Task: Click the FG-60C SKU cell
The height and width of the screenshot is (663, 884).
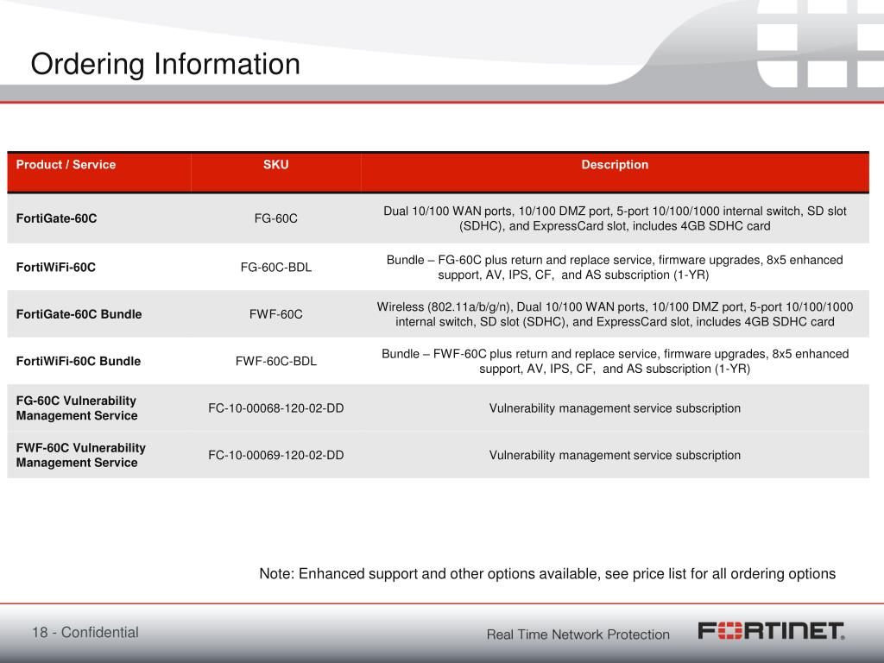Action: click(x=275, y=218)
